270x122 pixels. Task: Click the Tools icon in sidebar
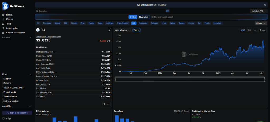pyautogui.click(x=3, y=24)
